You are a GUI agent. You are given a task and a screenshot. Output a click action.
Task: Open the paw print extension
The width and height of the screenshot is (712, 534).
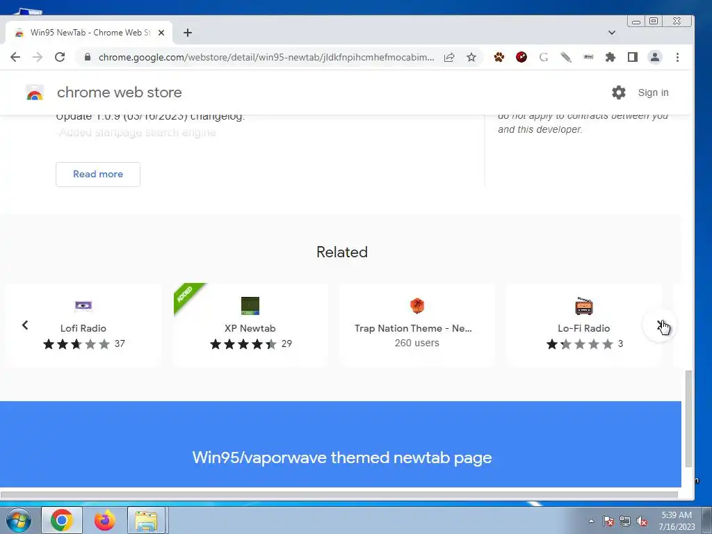[499, 57]
